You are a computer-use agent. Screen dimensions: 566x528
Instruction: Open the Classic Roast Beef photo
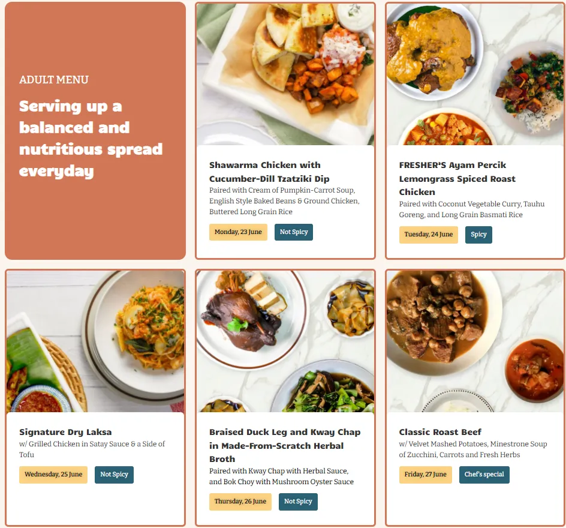coord(475,341)
